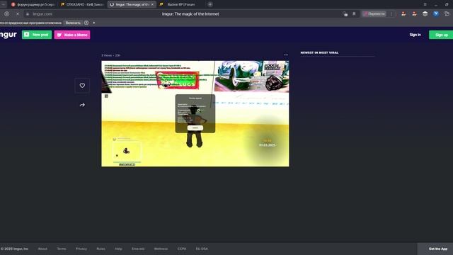Image resolution: width=453 pixels, height=255 pixels.
Task: Click the CCPA footer link
Action: [x=182, y=249]
